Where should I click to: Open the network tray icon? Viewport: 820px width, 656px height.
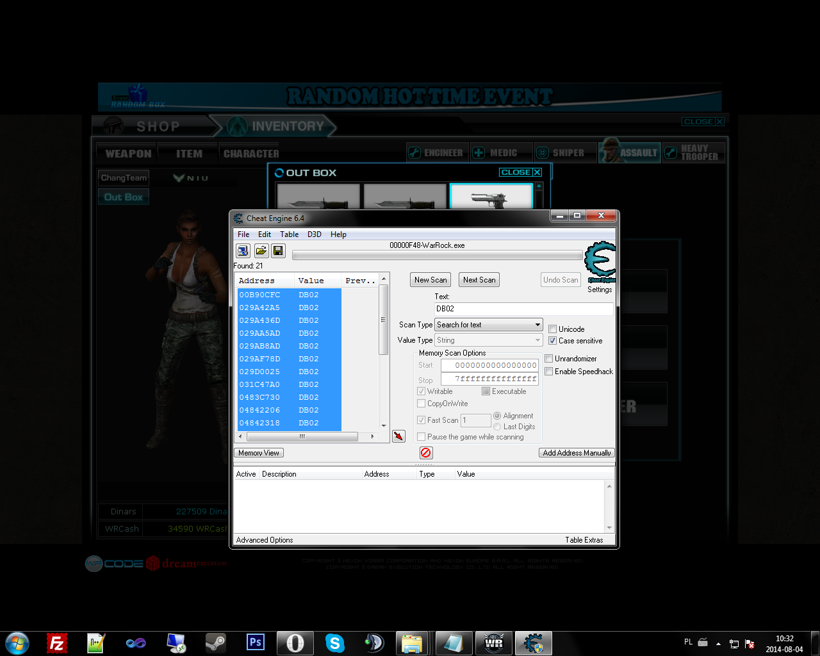[x=734, y=644]
